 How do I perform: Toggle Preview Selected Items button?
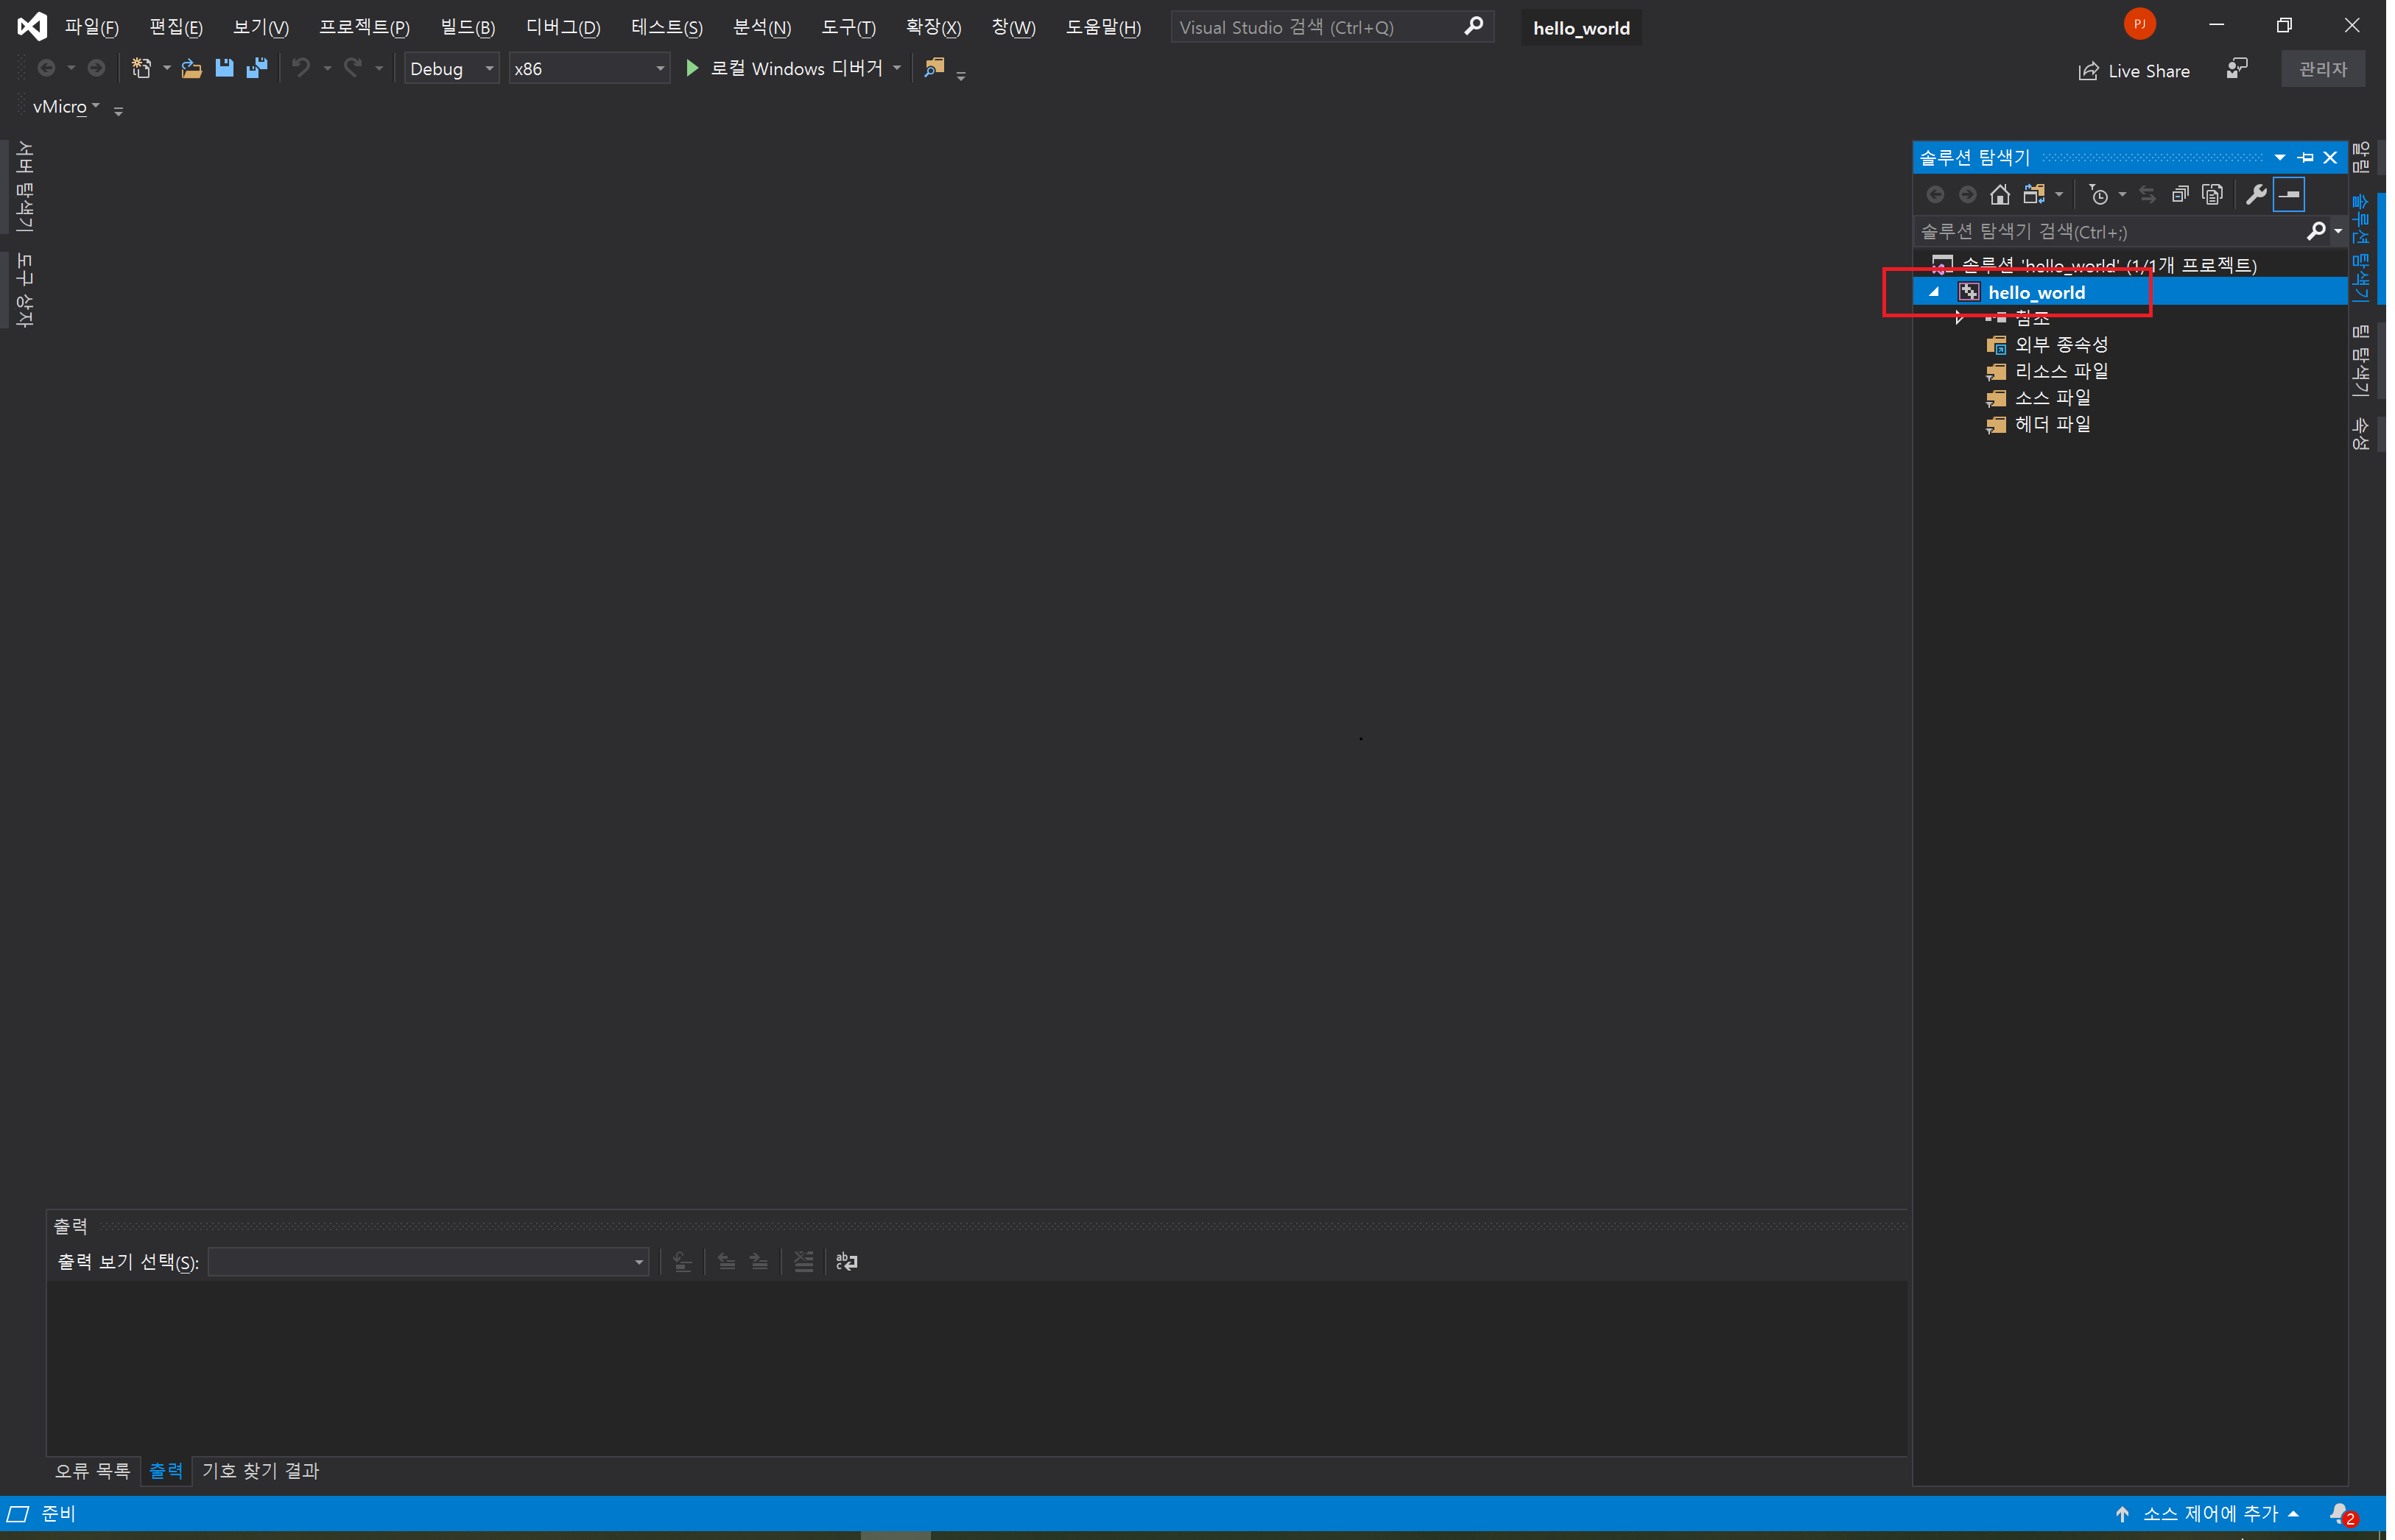(x=2289, y=194)
